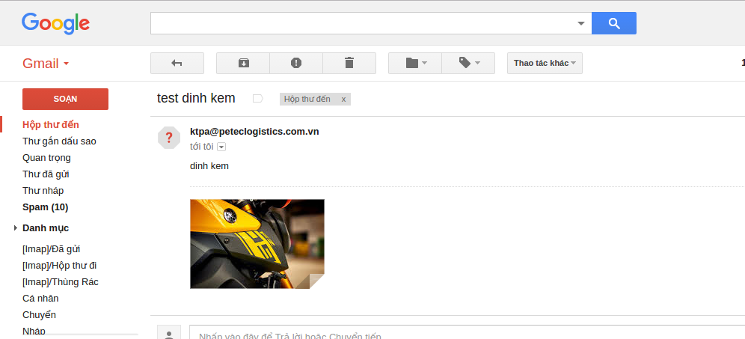Remove Hộp thư đến label with x

(x=343, y=99)
